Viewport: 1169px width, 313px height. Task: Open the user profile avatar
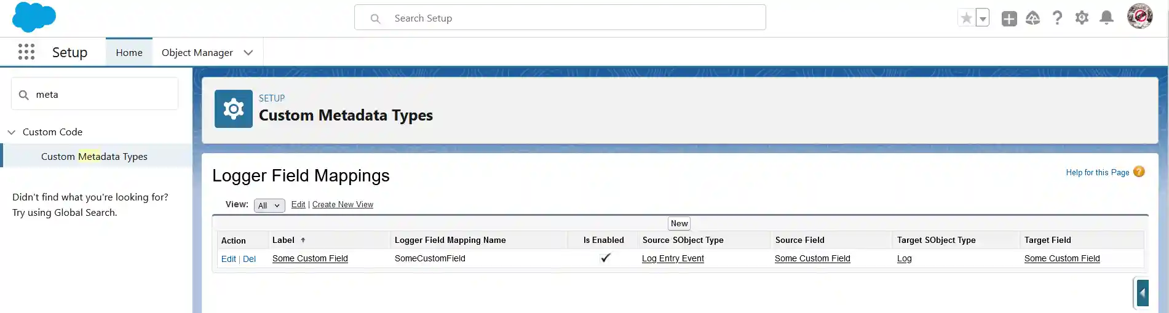tap(1139, 17)
